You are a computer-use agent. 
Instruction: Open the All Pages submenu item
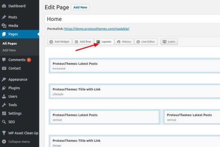10,43
